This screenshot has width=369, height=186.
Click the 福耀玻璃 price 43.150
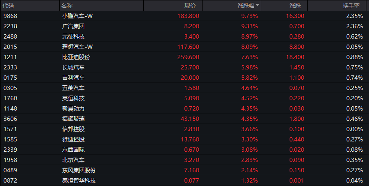pos(189,119)
